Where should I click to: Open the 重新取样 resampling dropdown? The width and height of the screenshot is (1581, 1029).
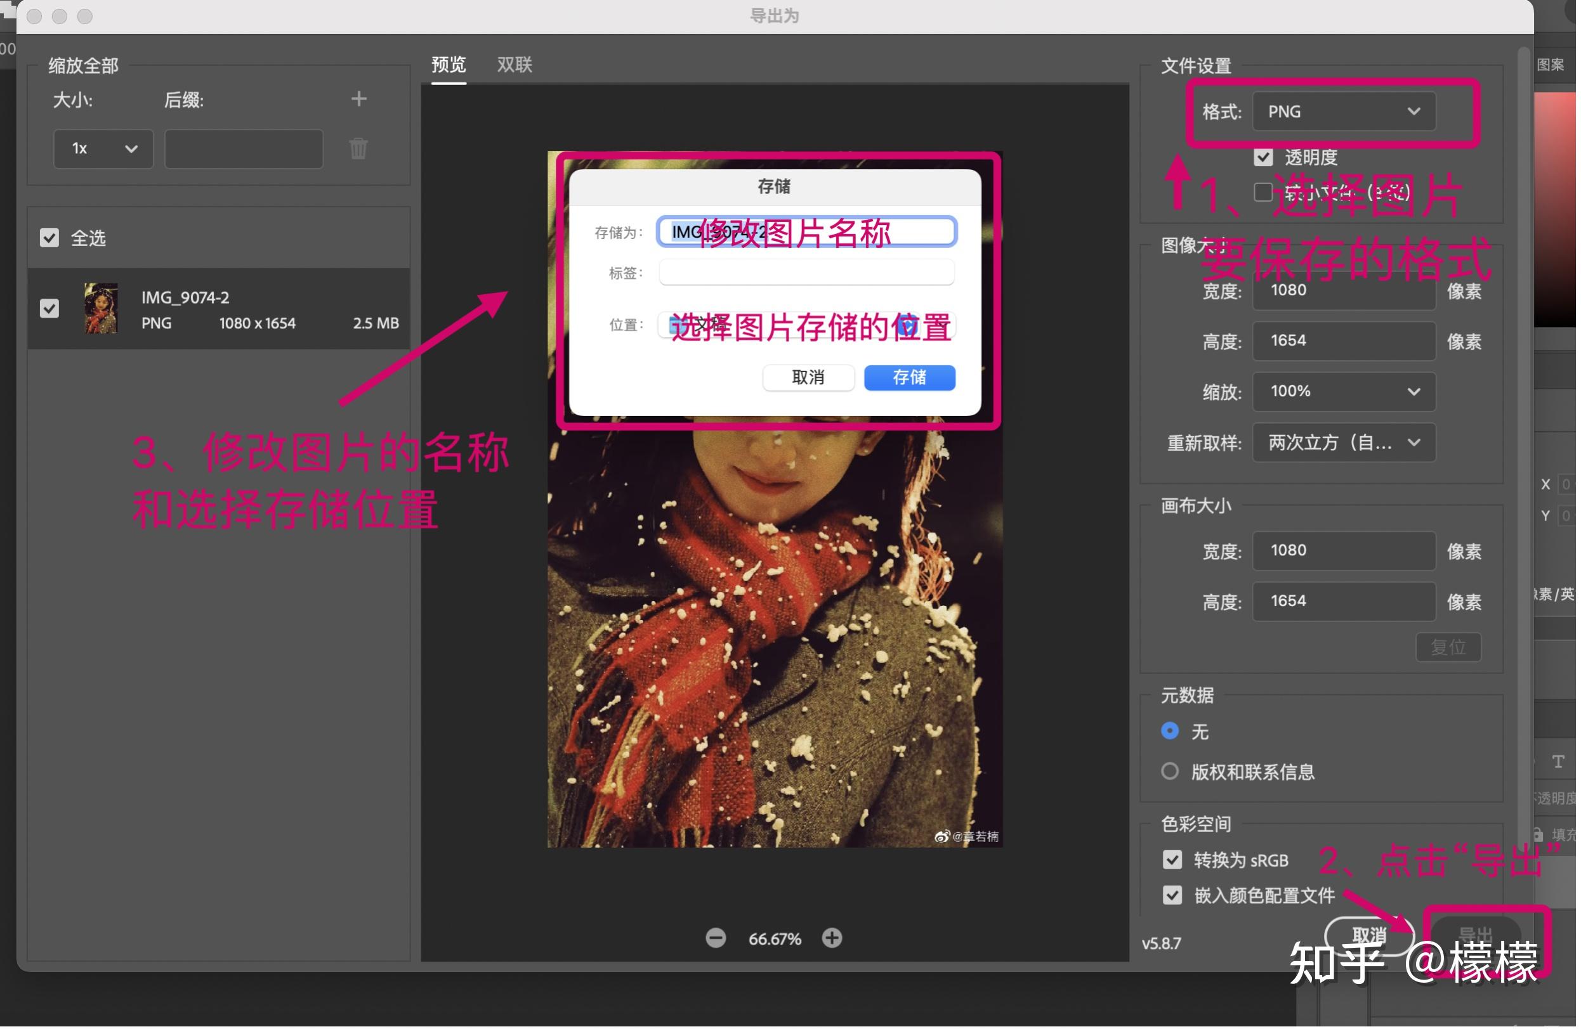click(1343, 443)
